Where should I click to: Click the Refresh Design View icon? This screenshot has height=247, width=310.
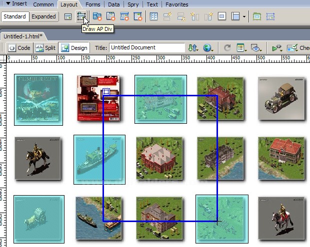[227, 48]
